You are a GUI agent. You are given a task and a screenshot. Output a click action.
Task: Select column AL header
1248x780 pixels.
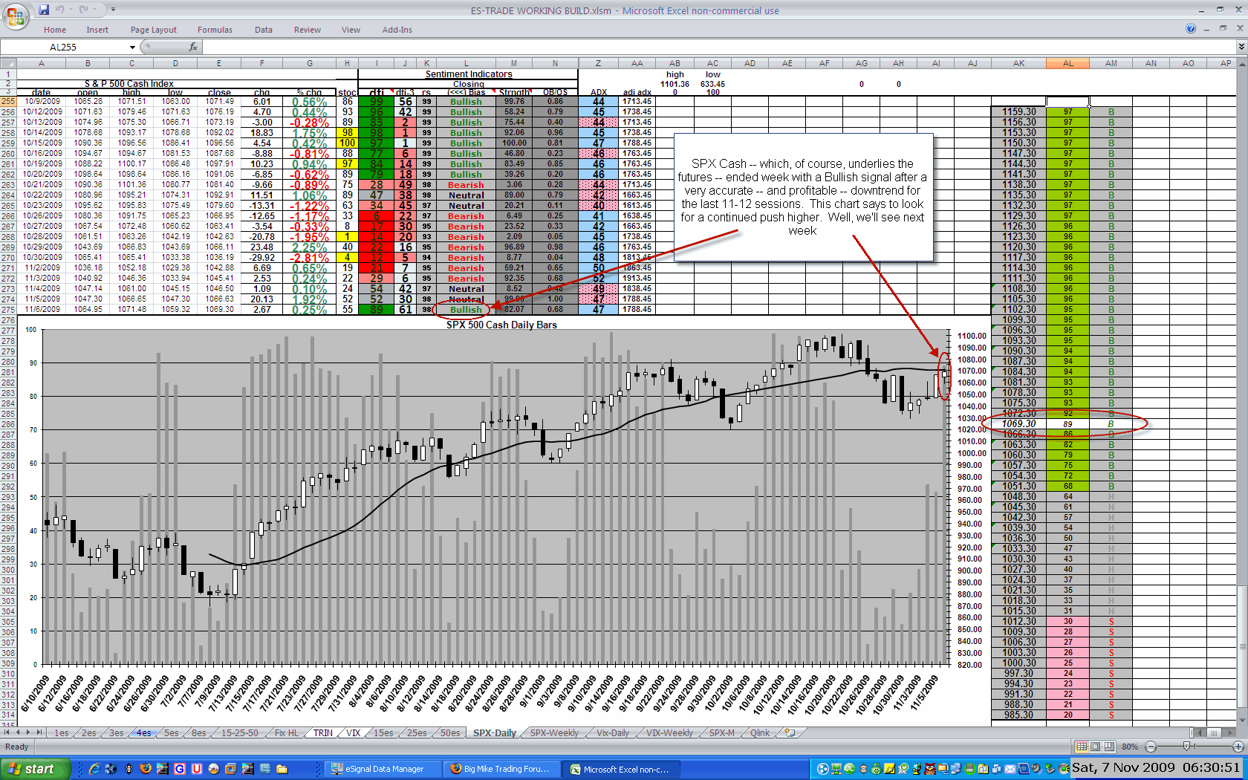(1067, 63)
